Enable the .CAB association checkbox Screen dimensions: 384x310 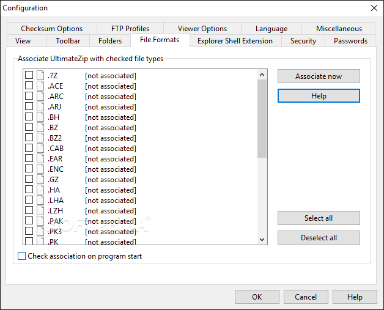(x=29, y=147)
